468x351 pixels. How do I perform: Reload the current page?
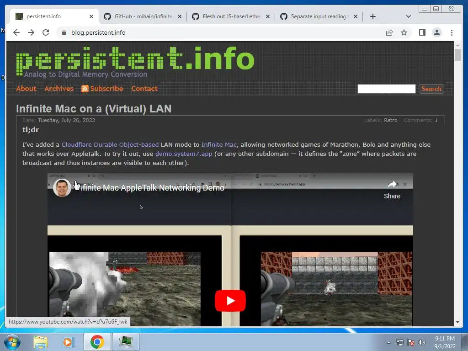tap(46, 32)
